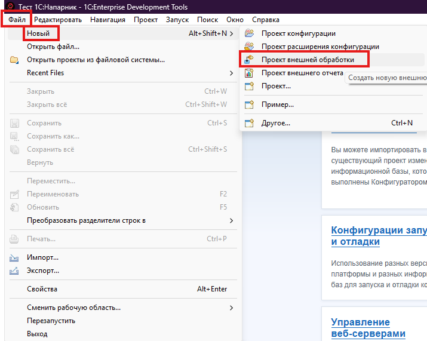This screenshot has width=427, height=341.
Task: Choose Перезапустить menu entry
Action: click(x=122, y=321)
